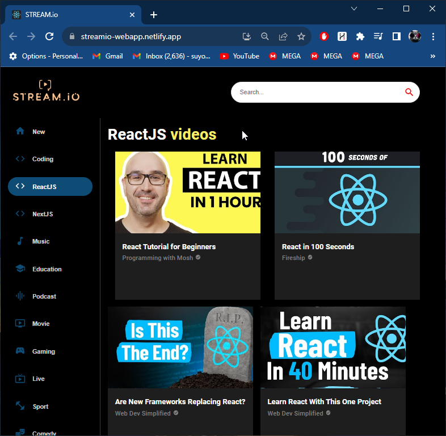Open the red hand adblocker extension
The height and width of the screenshot is (436, 446).
point(324,36)
